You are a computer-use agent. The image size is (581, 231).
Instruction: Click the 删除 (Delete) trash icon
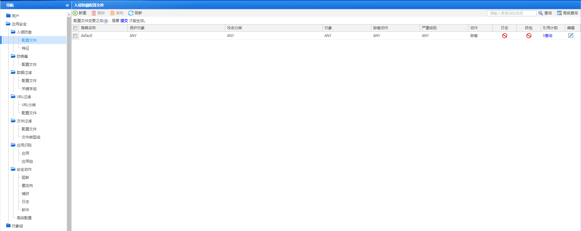pyautogui.click(x=94, y=13)
